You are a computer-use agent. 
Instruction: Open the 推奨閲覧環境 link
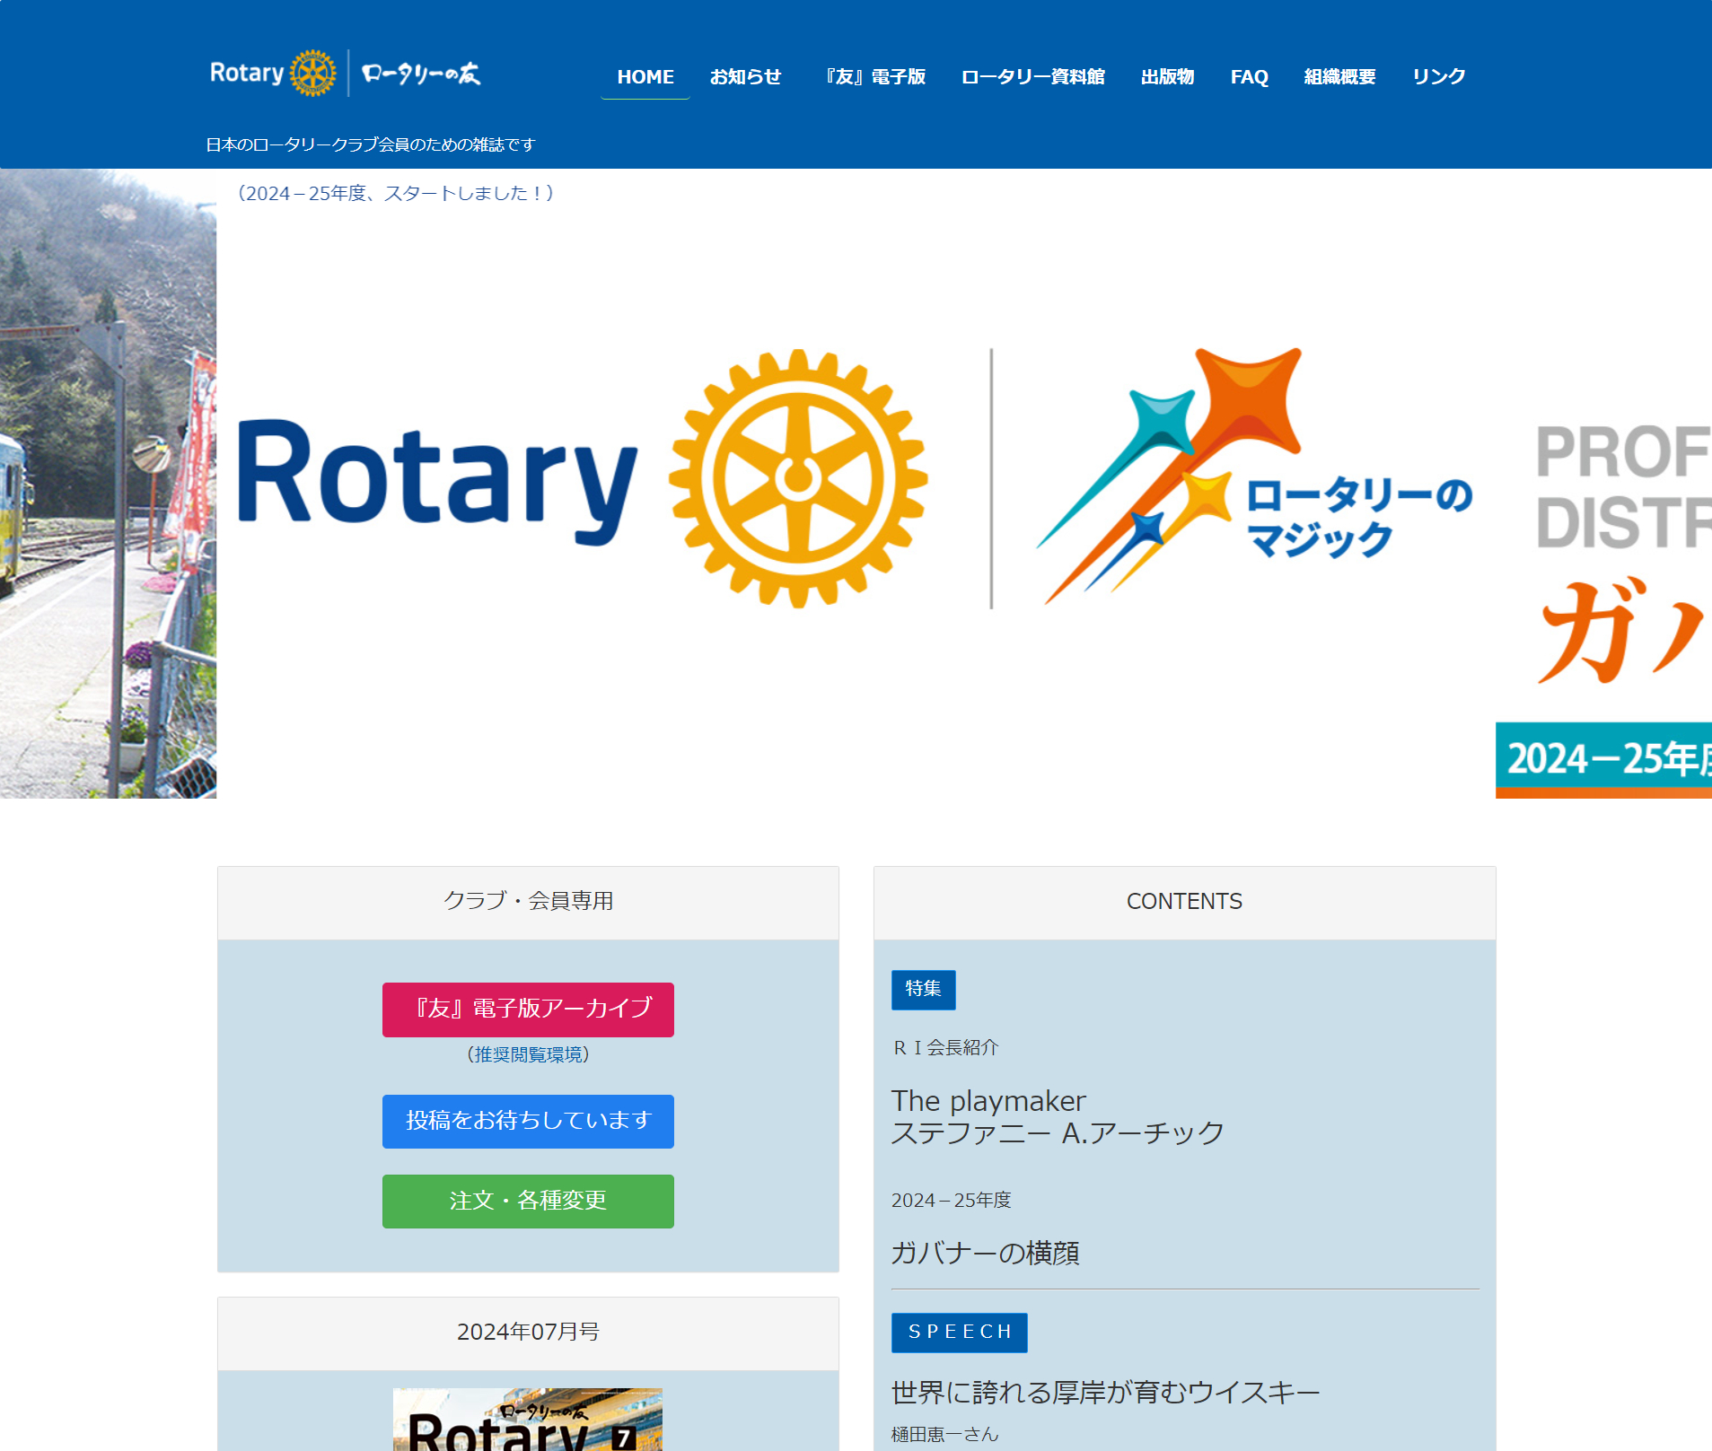point(528,1054)
